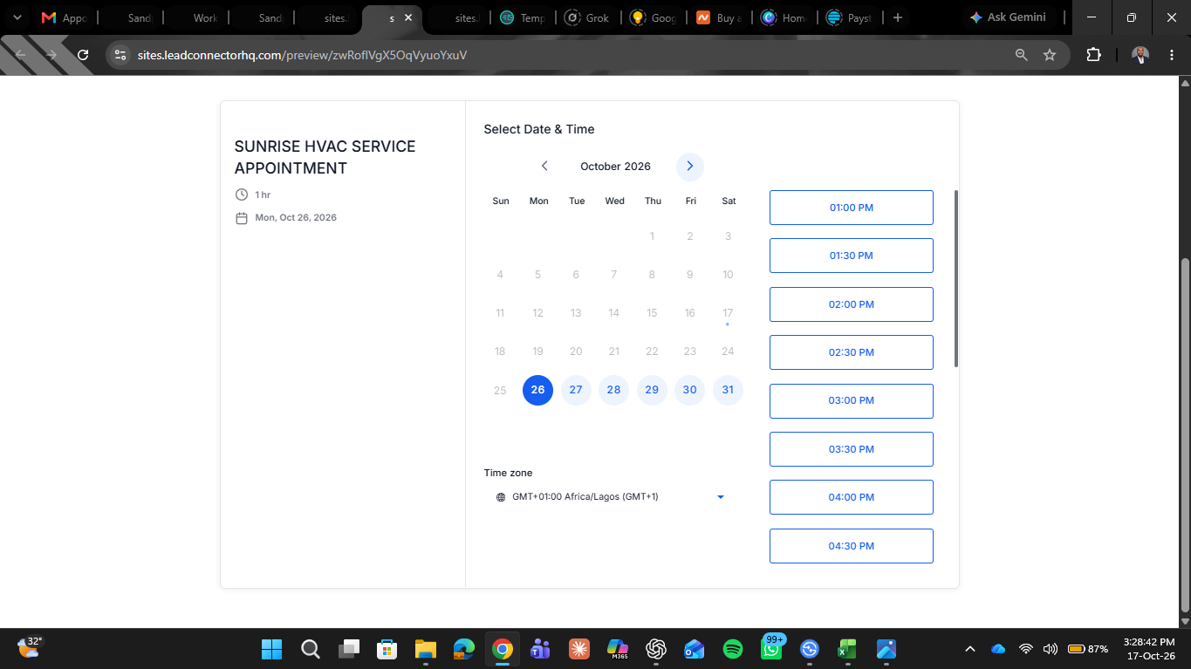Open Microsoft Teams from the taskbar
This screenshot has height=669, width=1191.
point(540,649)
